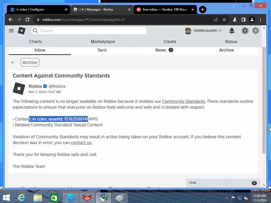Go back in browser history
Screen dimensions: 271x203
click(x=11, y=20)
